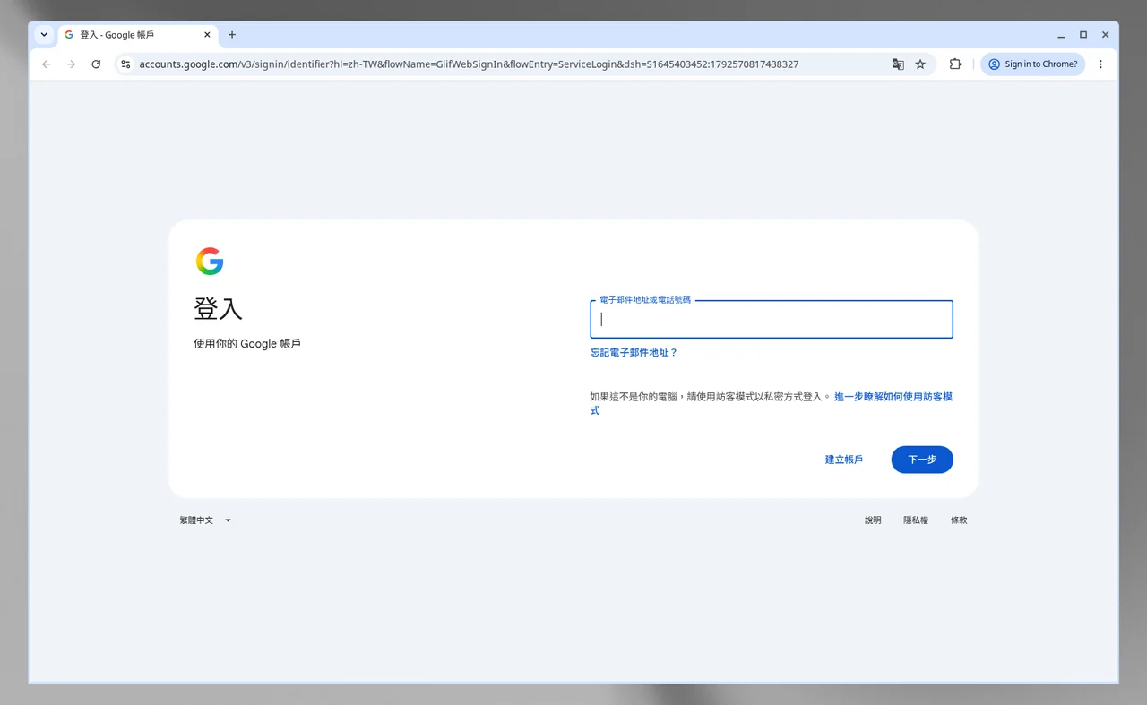The width and height of the screenshot is (1147, 705).
Task: Minimize the Chrome window
Action: [1061, 35]
